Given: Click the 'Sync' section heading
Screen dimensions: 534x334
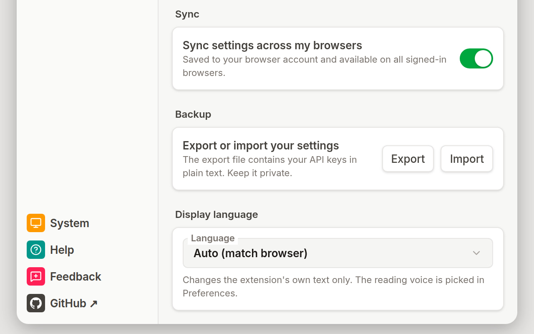Looking at the screenshot, I should tap(187, 14).
